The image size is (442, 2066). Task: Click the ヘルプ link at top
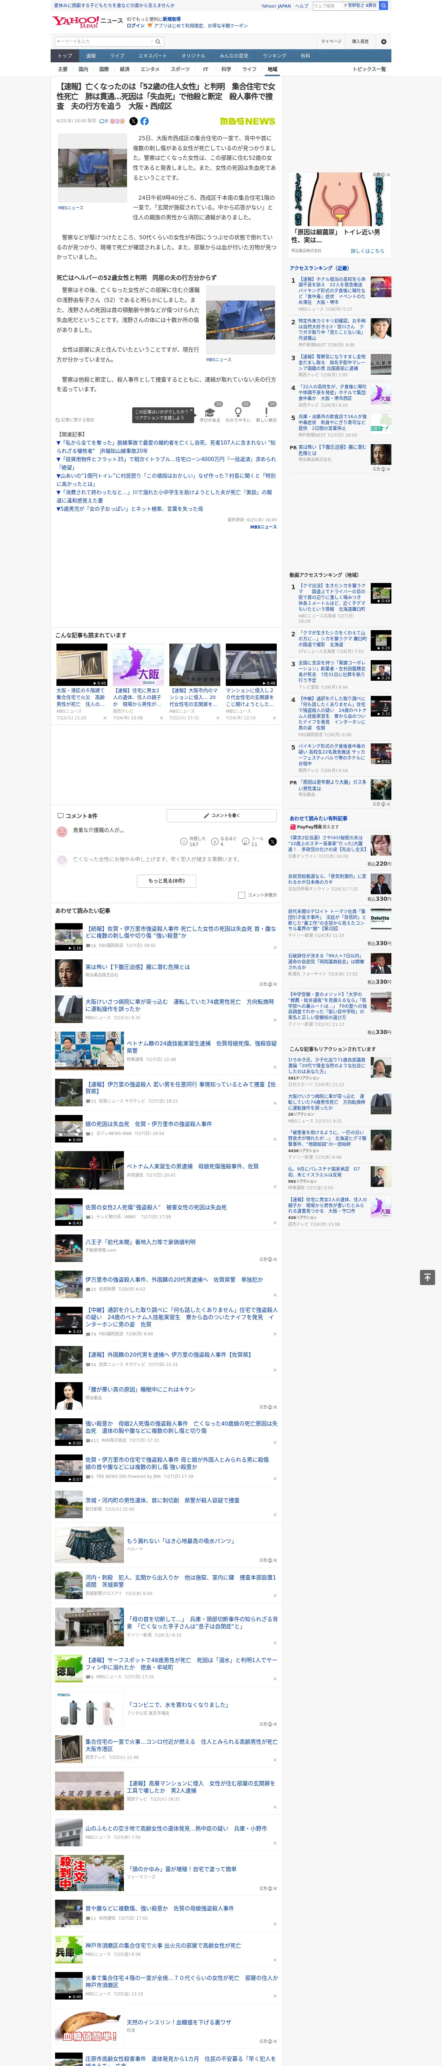pyautogui.click(x=301, y=6)
